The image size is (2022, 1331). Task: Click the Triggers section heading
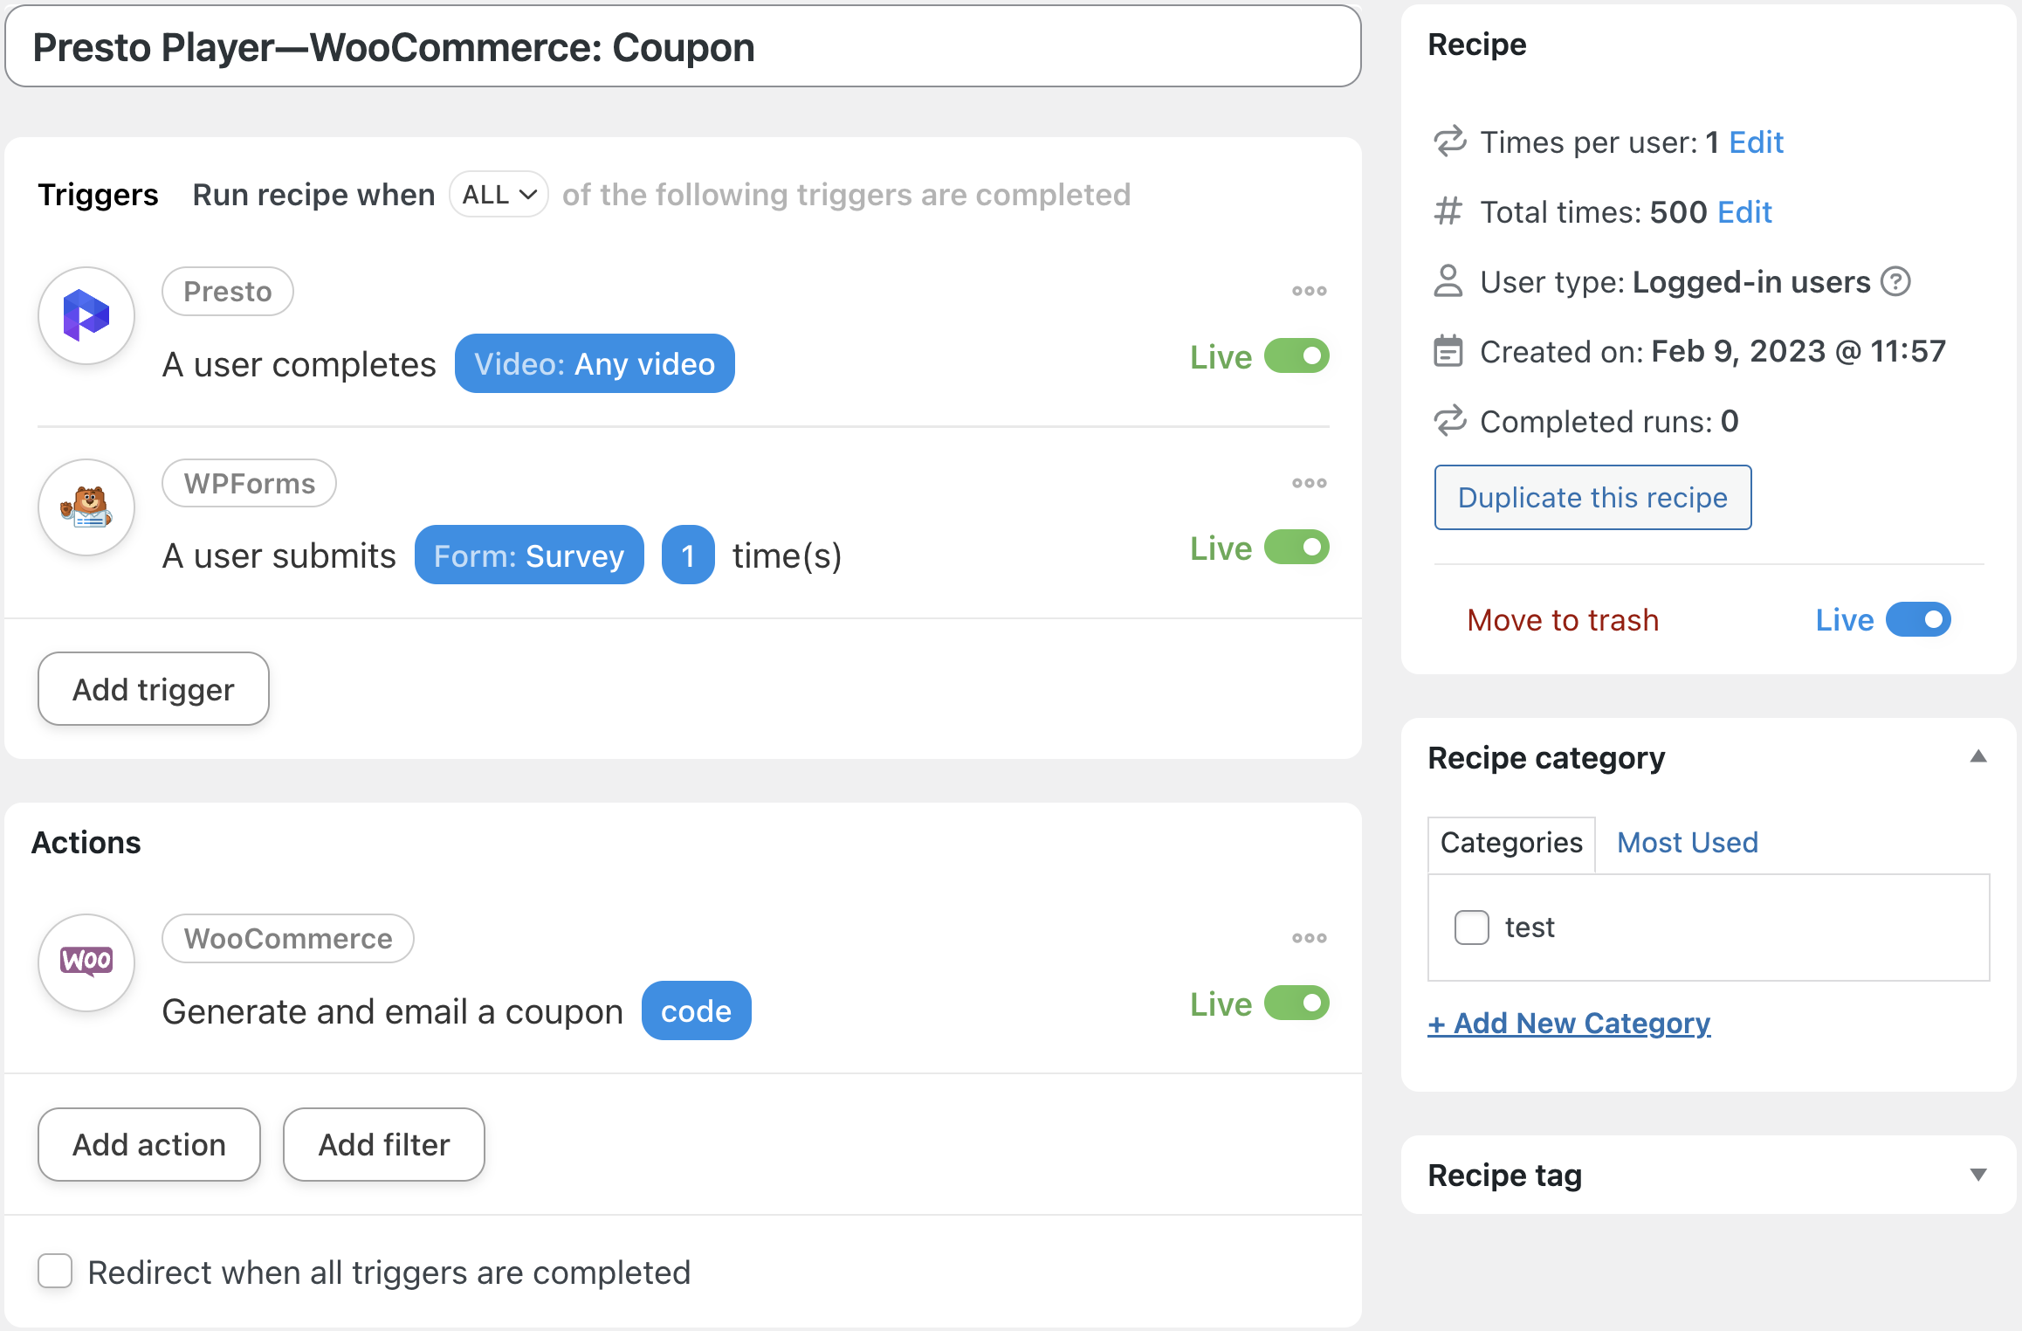pos(98,195)
